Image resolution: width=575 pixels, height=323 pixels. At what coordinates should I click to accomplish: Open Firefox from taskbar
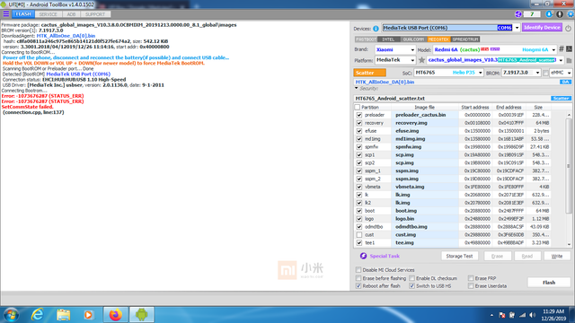pos(116,315)
